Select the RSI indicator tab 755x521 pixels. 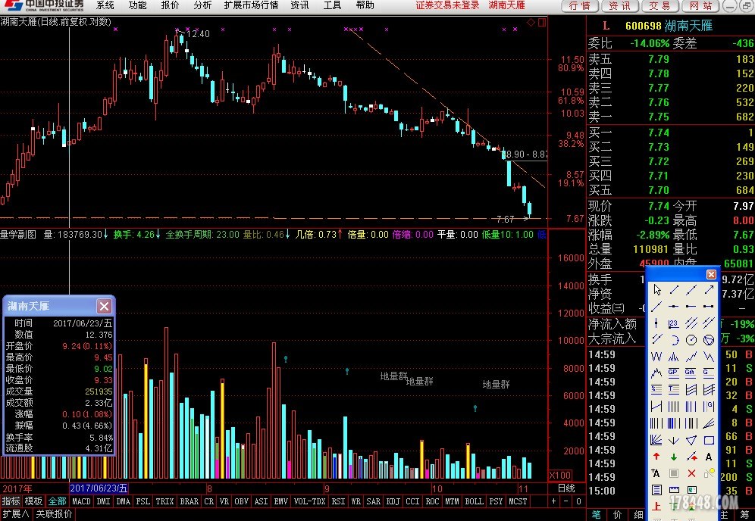(339, 501)
